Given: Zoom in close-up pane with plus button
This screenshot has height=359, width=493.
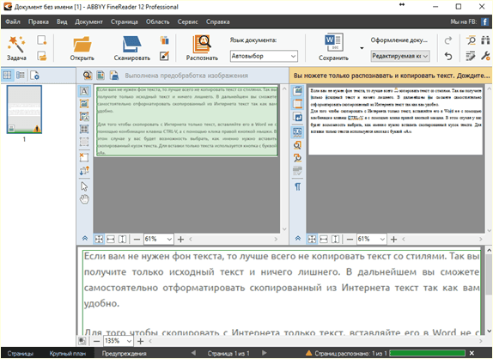Looking at the screenshot, I should tap(141, 341).
